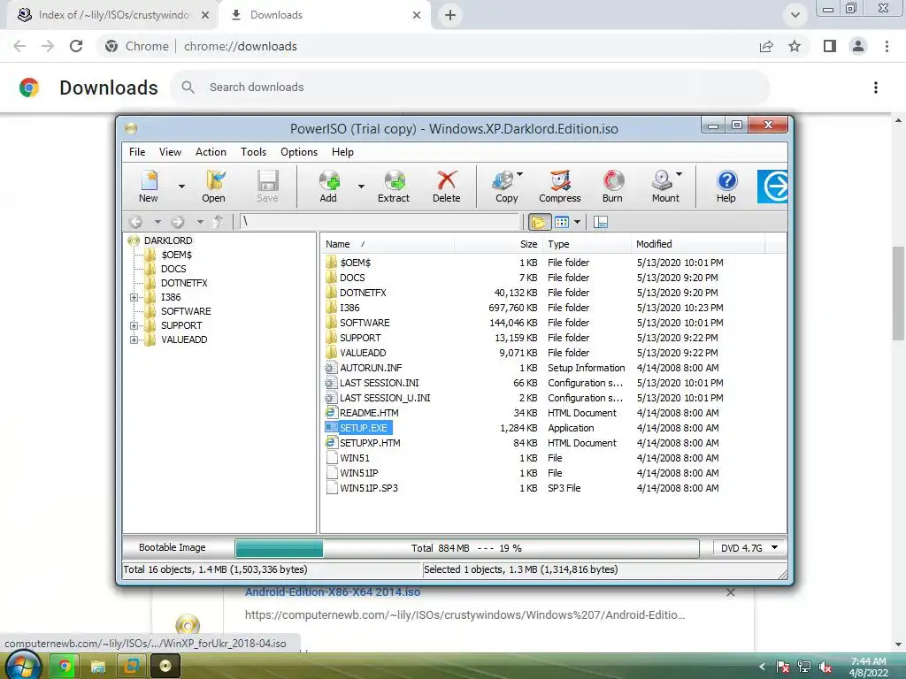Click the view mode grid icon

tap(562, 222)
